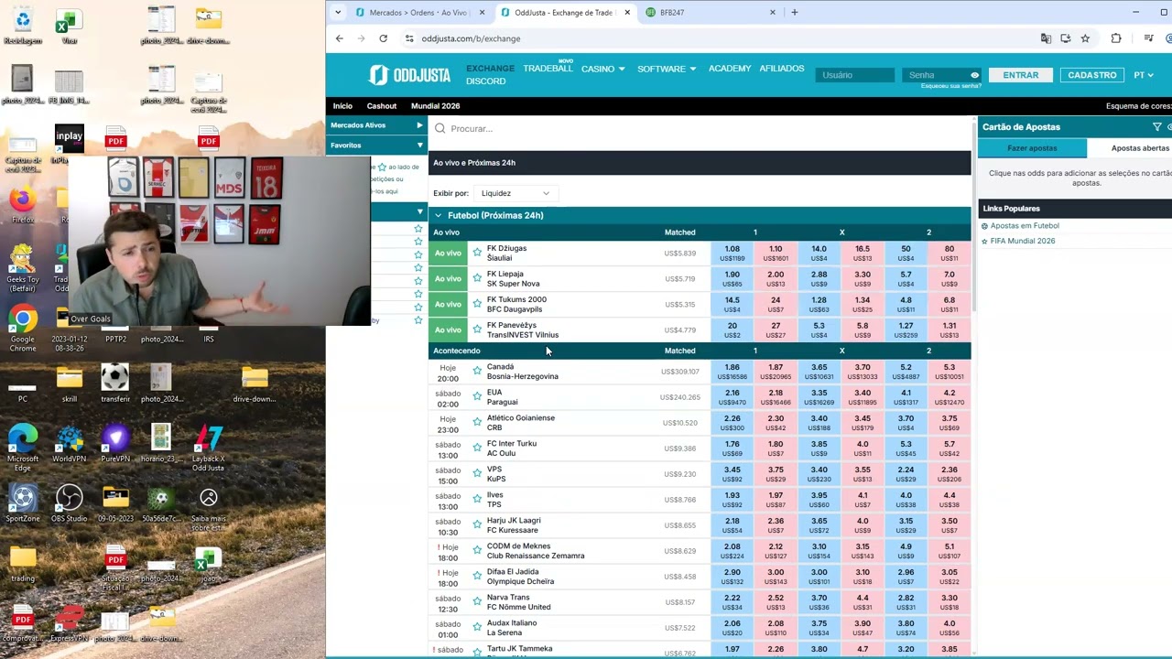
Task: Favorite the Canadá vs Bosnia-Herzegovina match
Action: [x=477, y=372]
